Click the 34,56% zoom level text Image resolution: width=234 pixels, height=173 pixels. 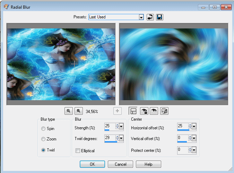tap(92, 112)
